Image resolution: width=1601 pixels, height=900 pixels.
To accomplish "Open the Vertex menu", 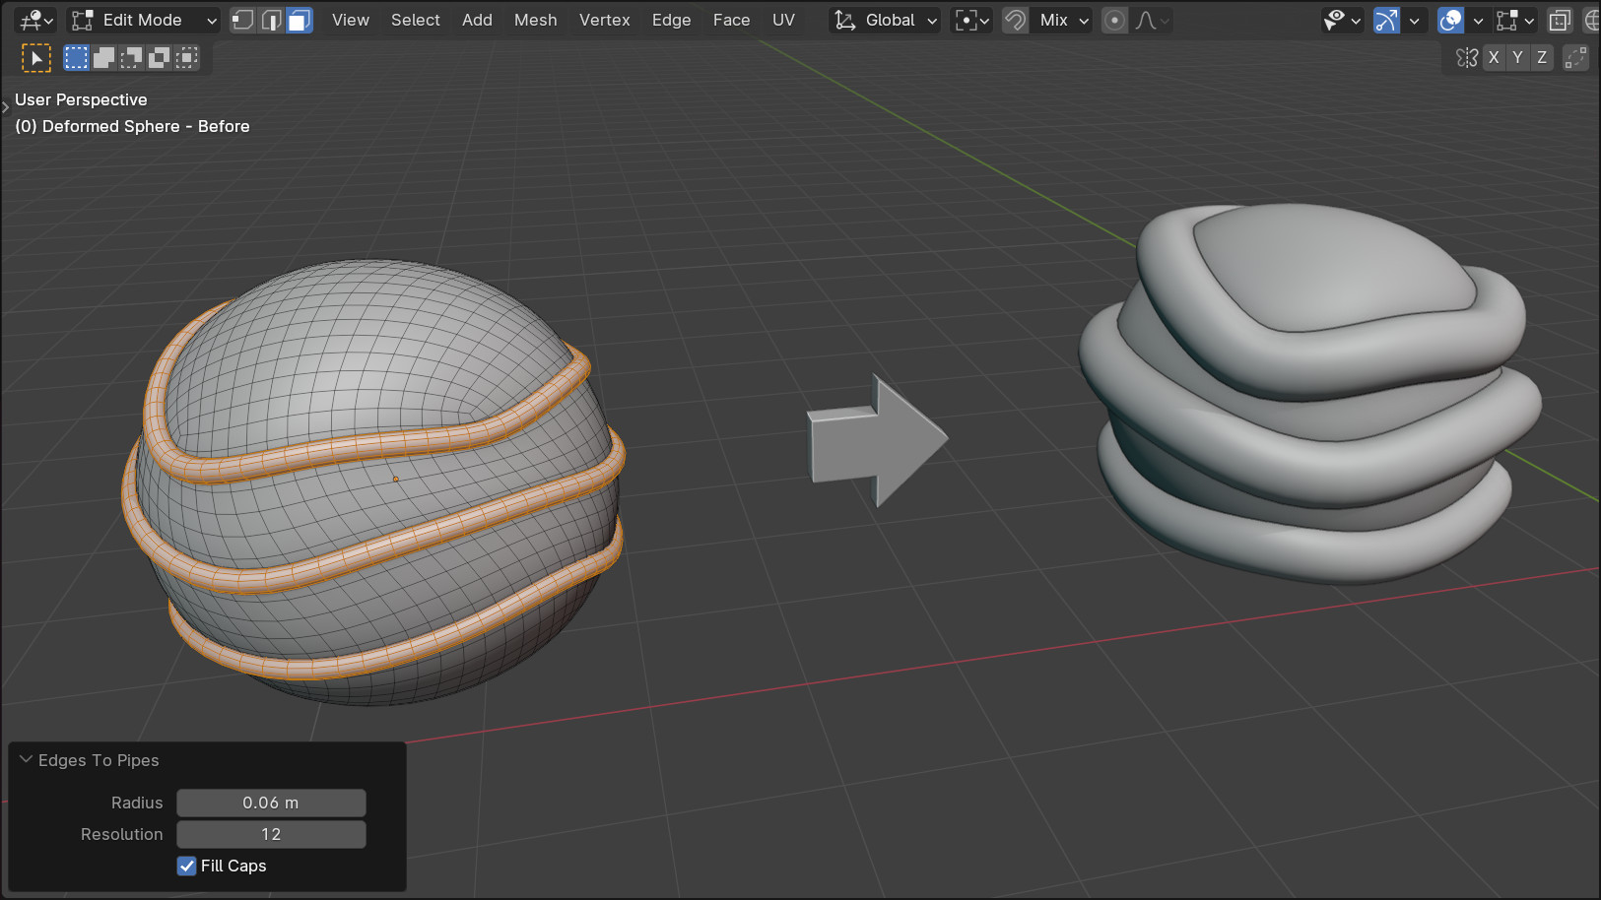I will tap(604, 20).
